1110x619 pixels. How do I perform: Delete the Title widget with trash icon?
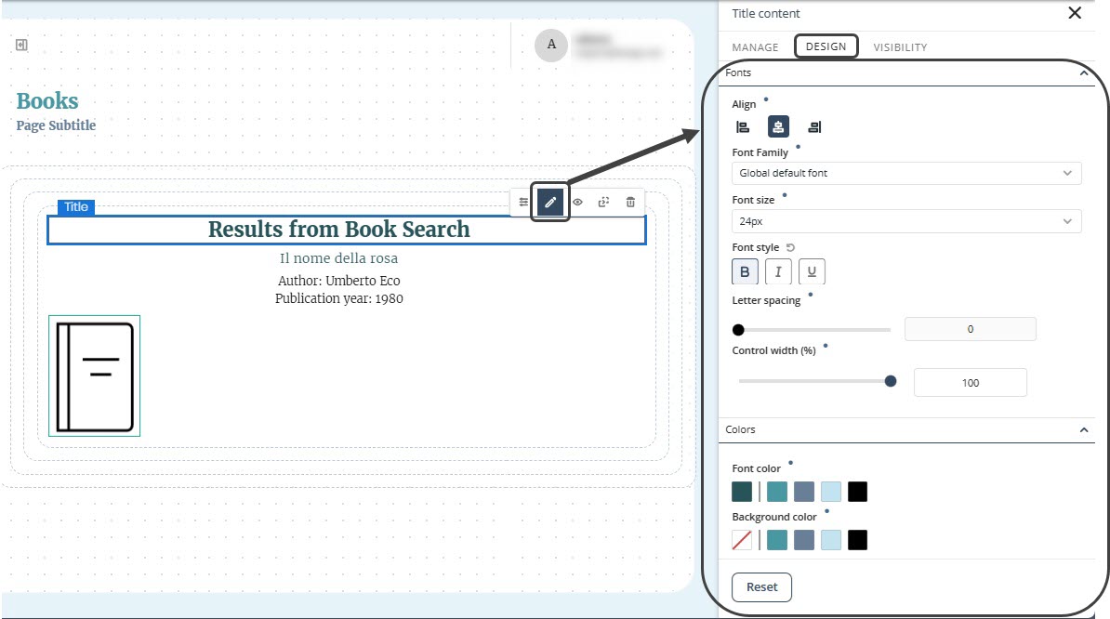pyautogui.click(x=630, y=202)
